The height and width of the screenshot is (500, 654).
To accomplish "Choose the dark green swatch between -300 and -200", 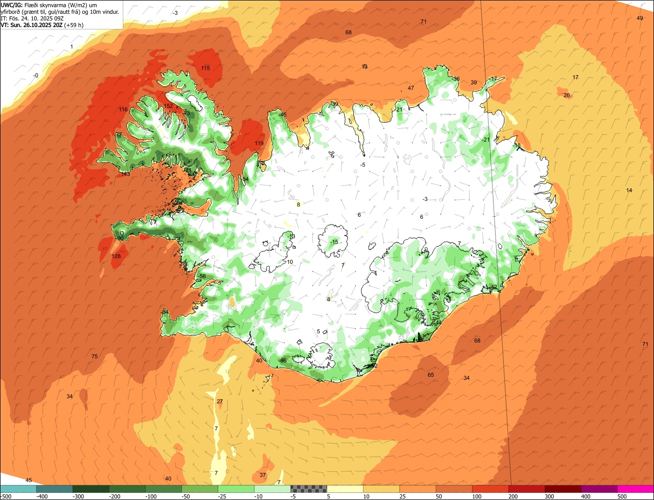I will pyautogui.click(x=91, y=489).
